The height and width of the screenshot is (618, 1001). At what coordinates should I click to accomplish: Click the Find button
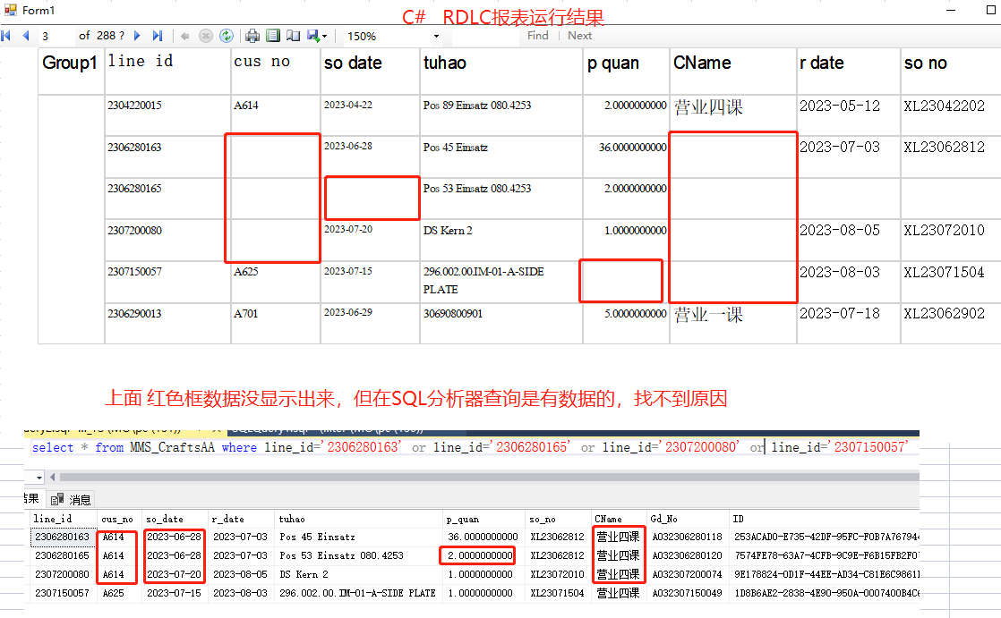click(x=537, y=36)
